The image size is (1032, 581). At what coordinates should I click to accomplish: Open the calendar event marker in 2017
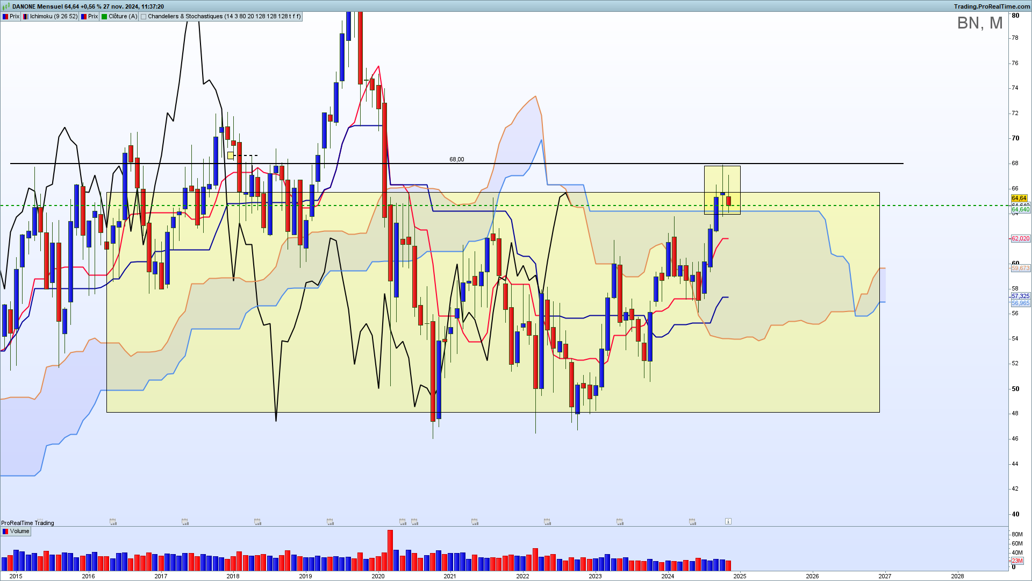(185, 521)
